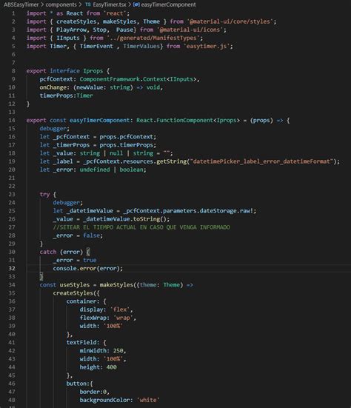Click the getString method call
Screen dimensions: 351x408
pos(172,161)
